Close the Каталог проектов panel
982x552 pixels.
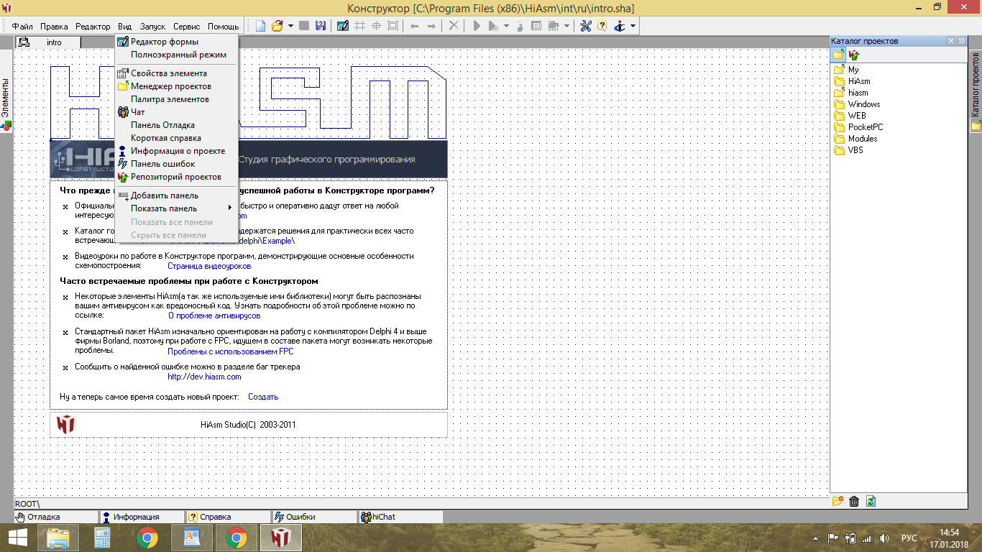[951, 41]
